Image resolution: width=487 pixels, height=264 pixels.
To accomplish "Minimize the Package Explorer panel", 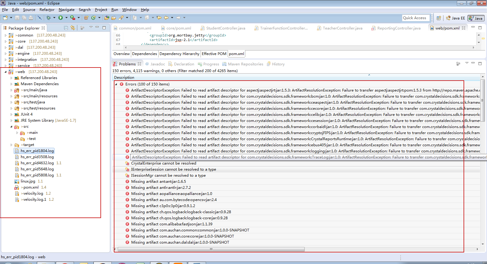I will (97, 27).
